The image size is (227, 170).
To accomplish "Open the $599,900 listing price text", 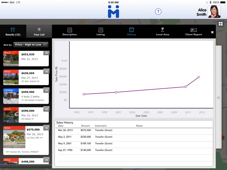I will 28,92.
